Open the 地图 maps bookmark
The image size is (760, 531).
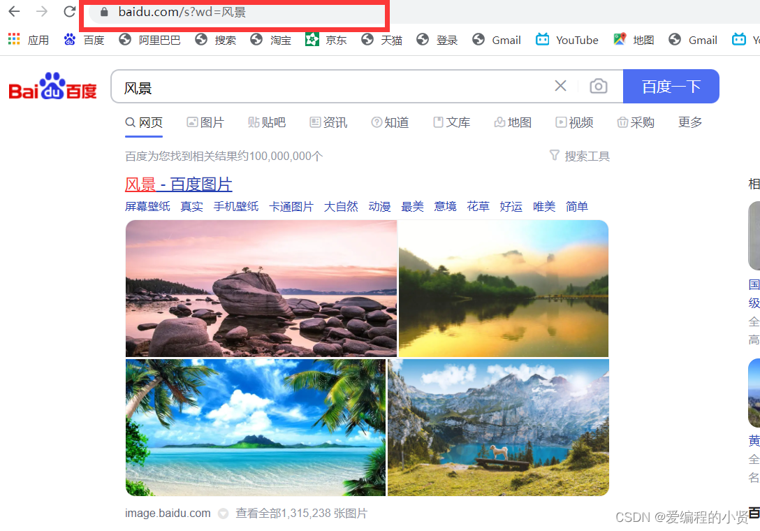pyautogui.click(x=634, y=40)
